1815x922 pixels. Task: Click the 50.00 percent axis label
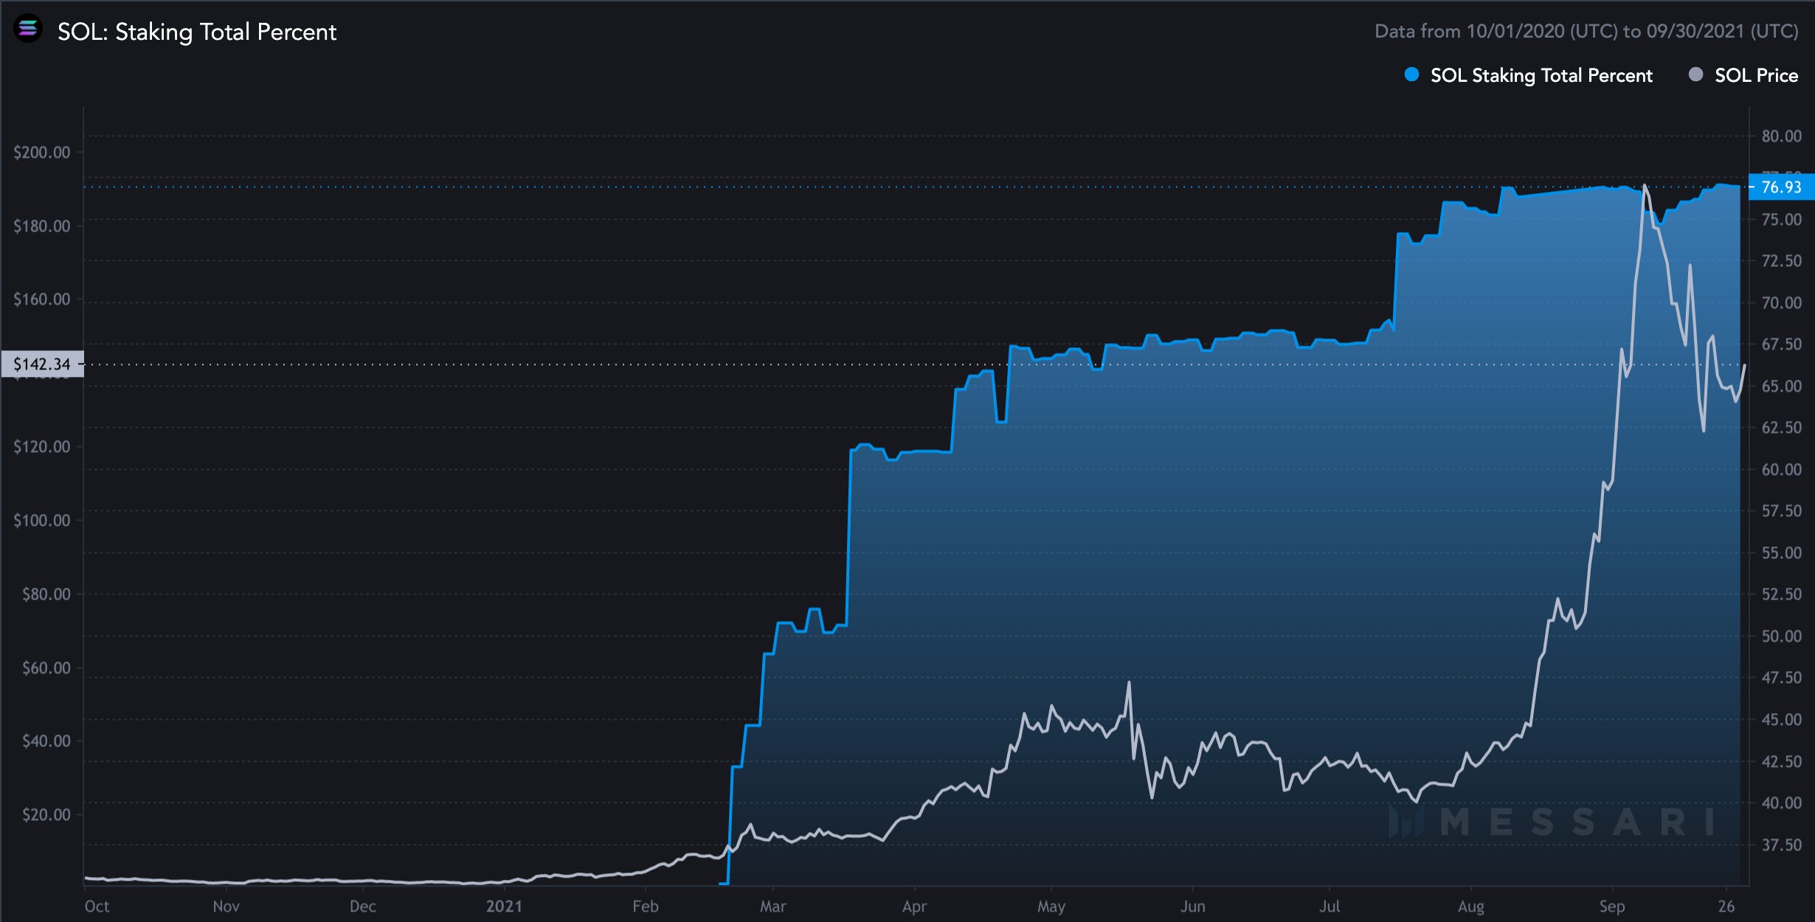(x=1781, y=636)
